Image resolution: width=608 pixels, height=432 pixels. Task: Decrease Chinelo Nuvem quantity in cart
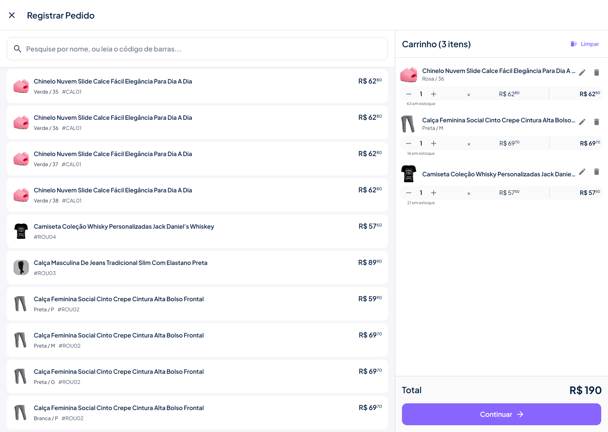click(x=409, y=94)
